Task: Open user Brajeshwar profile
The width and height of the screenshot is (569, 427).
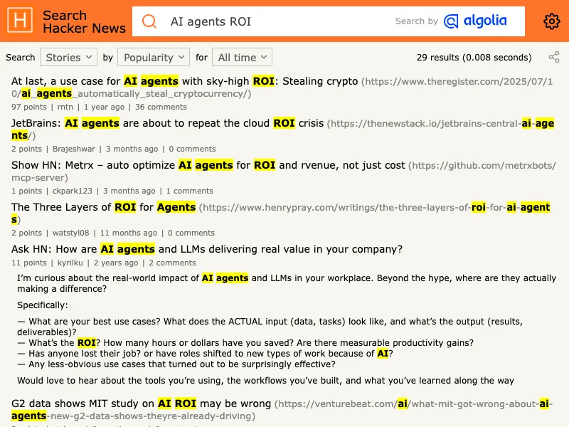Action: [74, 149]
